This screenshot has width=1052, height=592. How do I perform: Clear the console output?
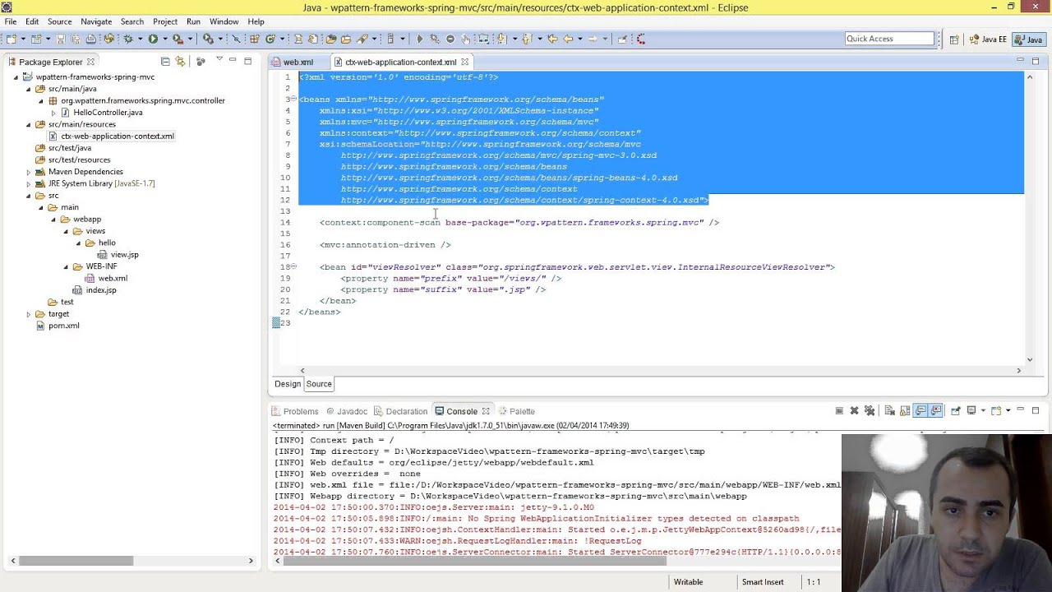[890, 411]
